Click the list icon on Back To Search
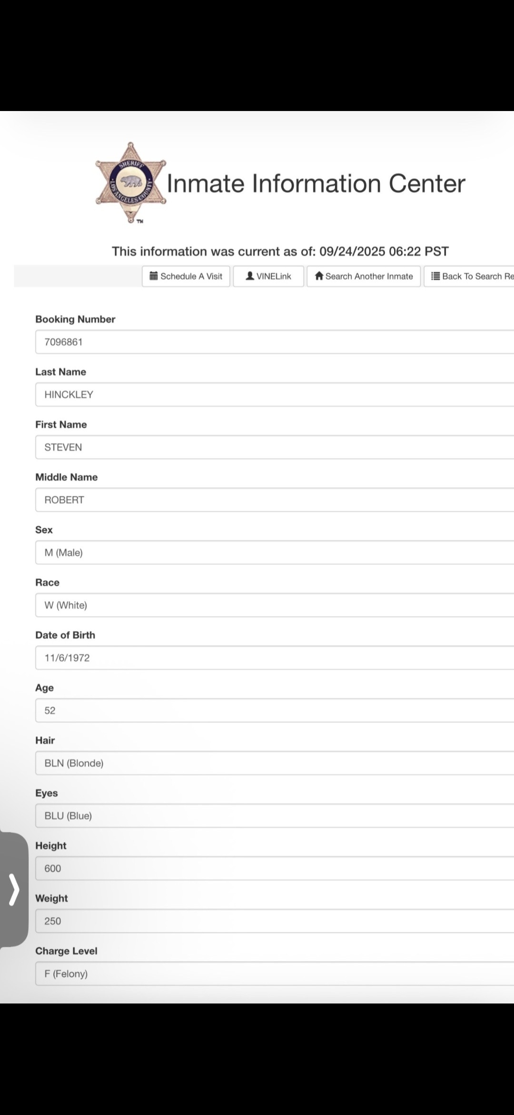The width and height of the screenshot is (514, 1115). pyautogui.click(x=435, y=276)
